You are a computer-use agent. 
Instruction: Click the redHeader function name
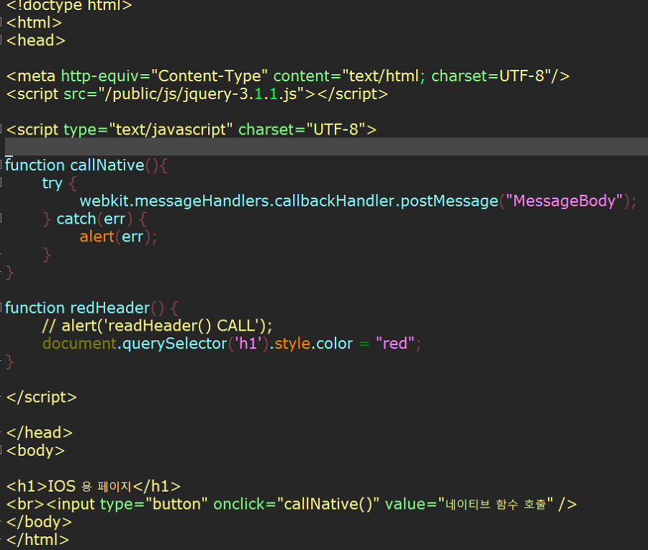tap(109, 308)
